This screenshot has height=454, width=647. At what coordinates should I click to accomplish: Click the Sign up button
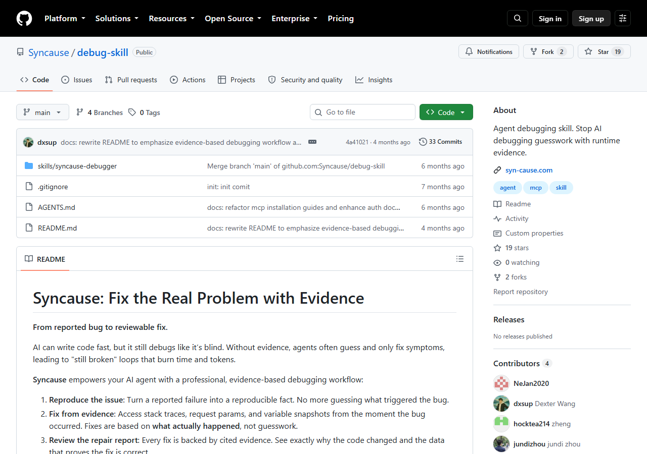click(x=591, y=19)
